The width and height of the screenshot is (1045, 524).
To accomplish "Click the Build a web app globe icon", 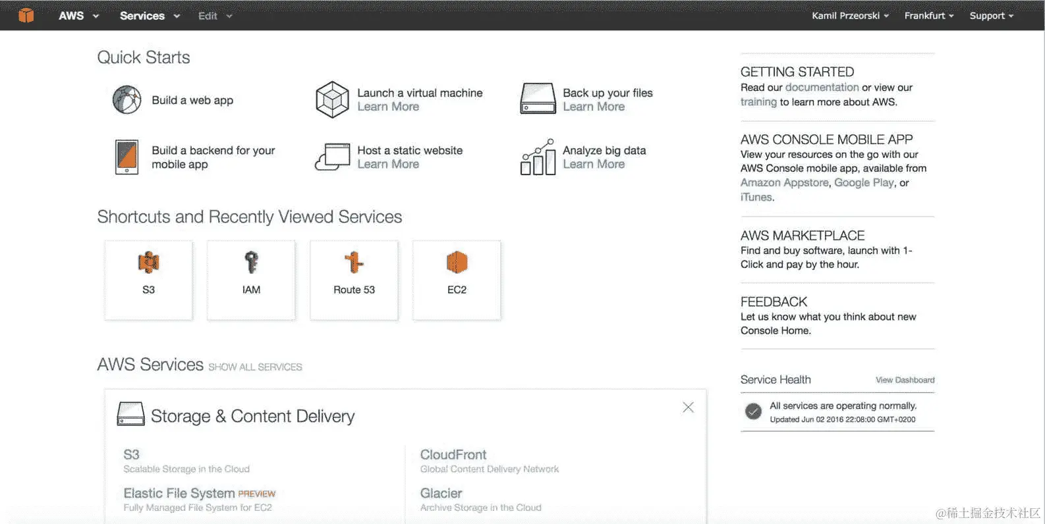I will click(127, 100).
